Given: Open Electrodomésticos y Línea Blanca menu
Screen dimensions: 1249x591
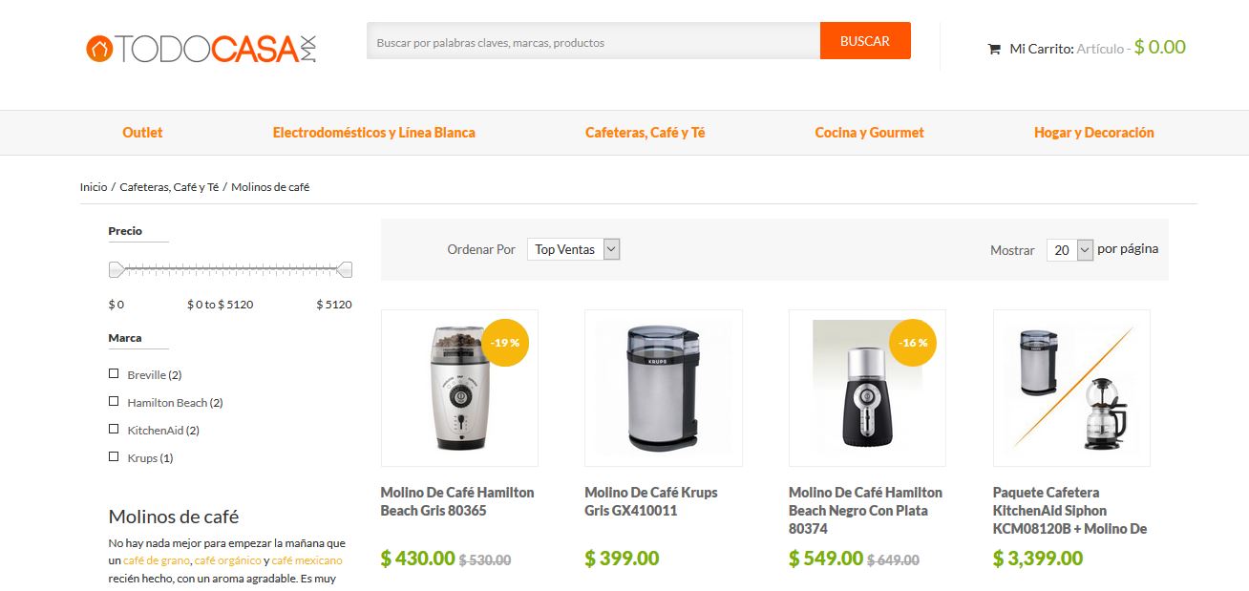Looking at the screenshot, I should point(373,133).
